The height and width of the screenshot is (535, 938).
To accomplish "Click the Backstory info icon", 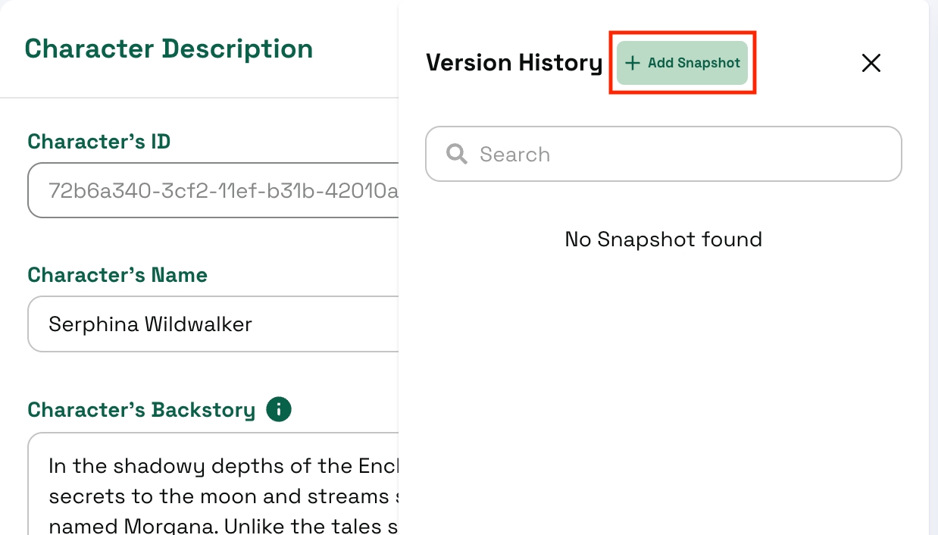I will point(279,410).
